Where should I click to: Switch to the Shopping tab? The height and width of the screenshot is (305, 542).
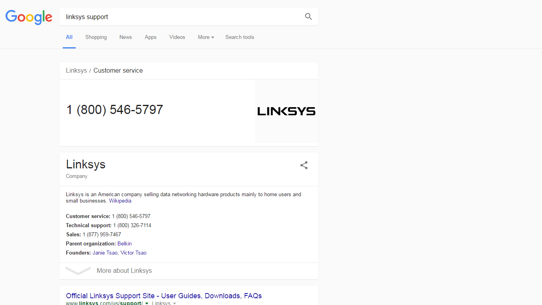pos(96,37)
